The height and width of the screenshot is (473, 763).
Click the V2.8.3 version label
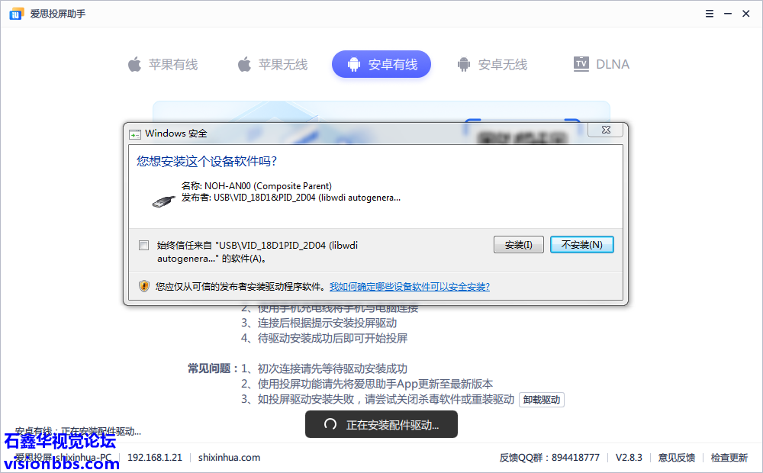pos(629,458)
